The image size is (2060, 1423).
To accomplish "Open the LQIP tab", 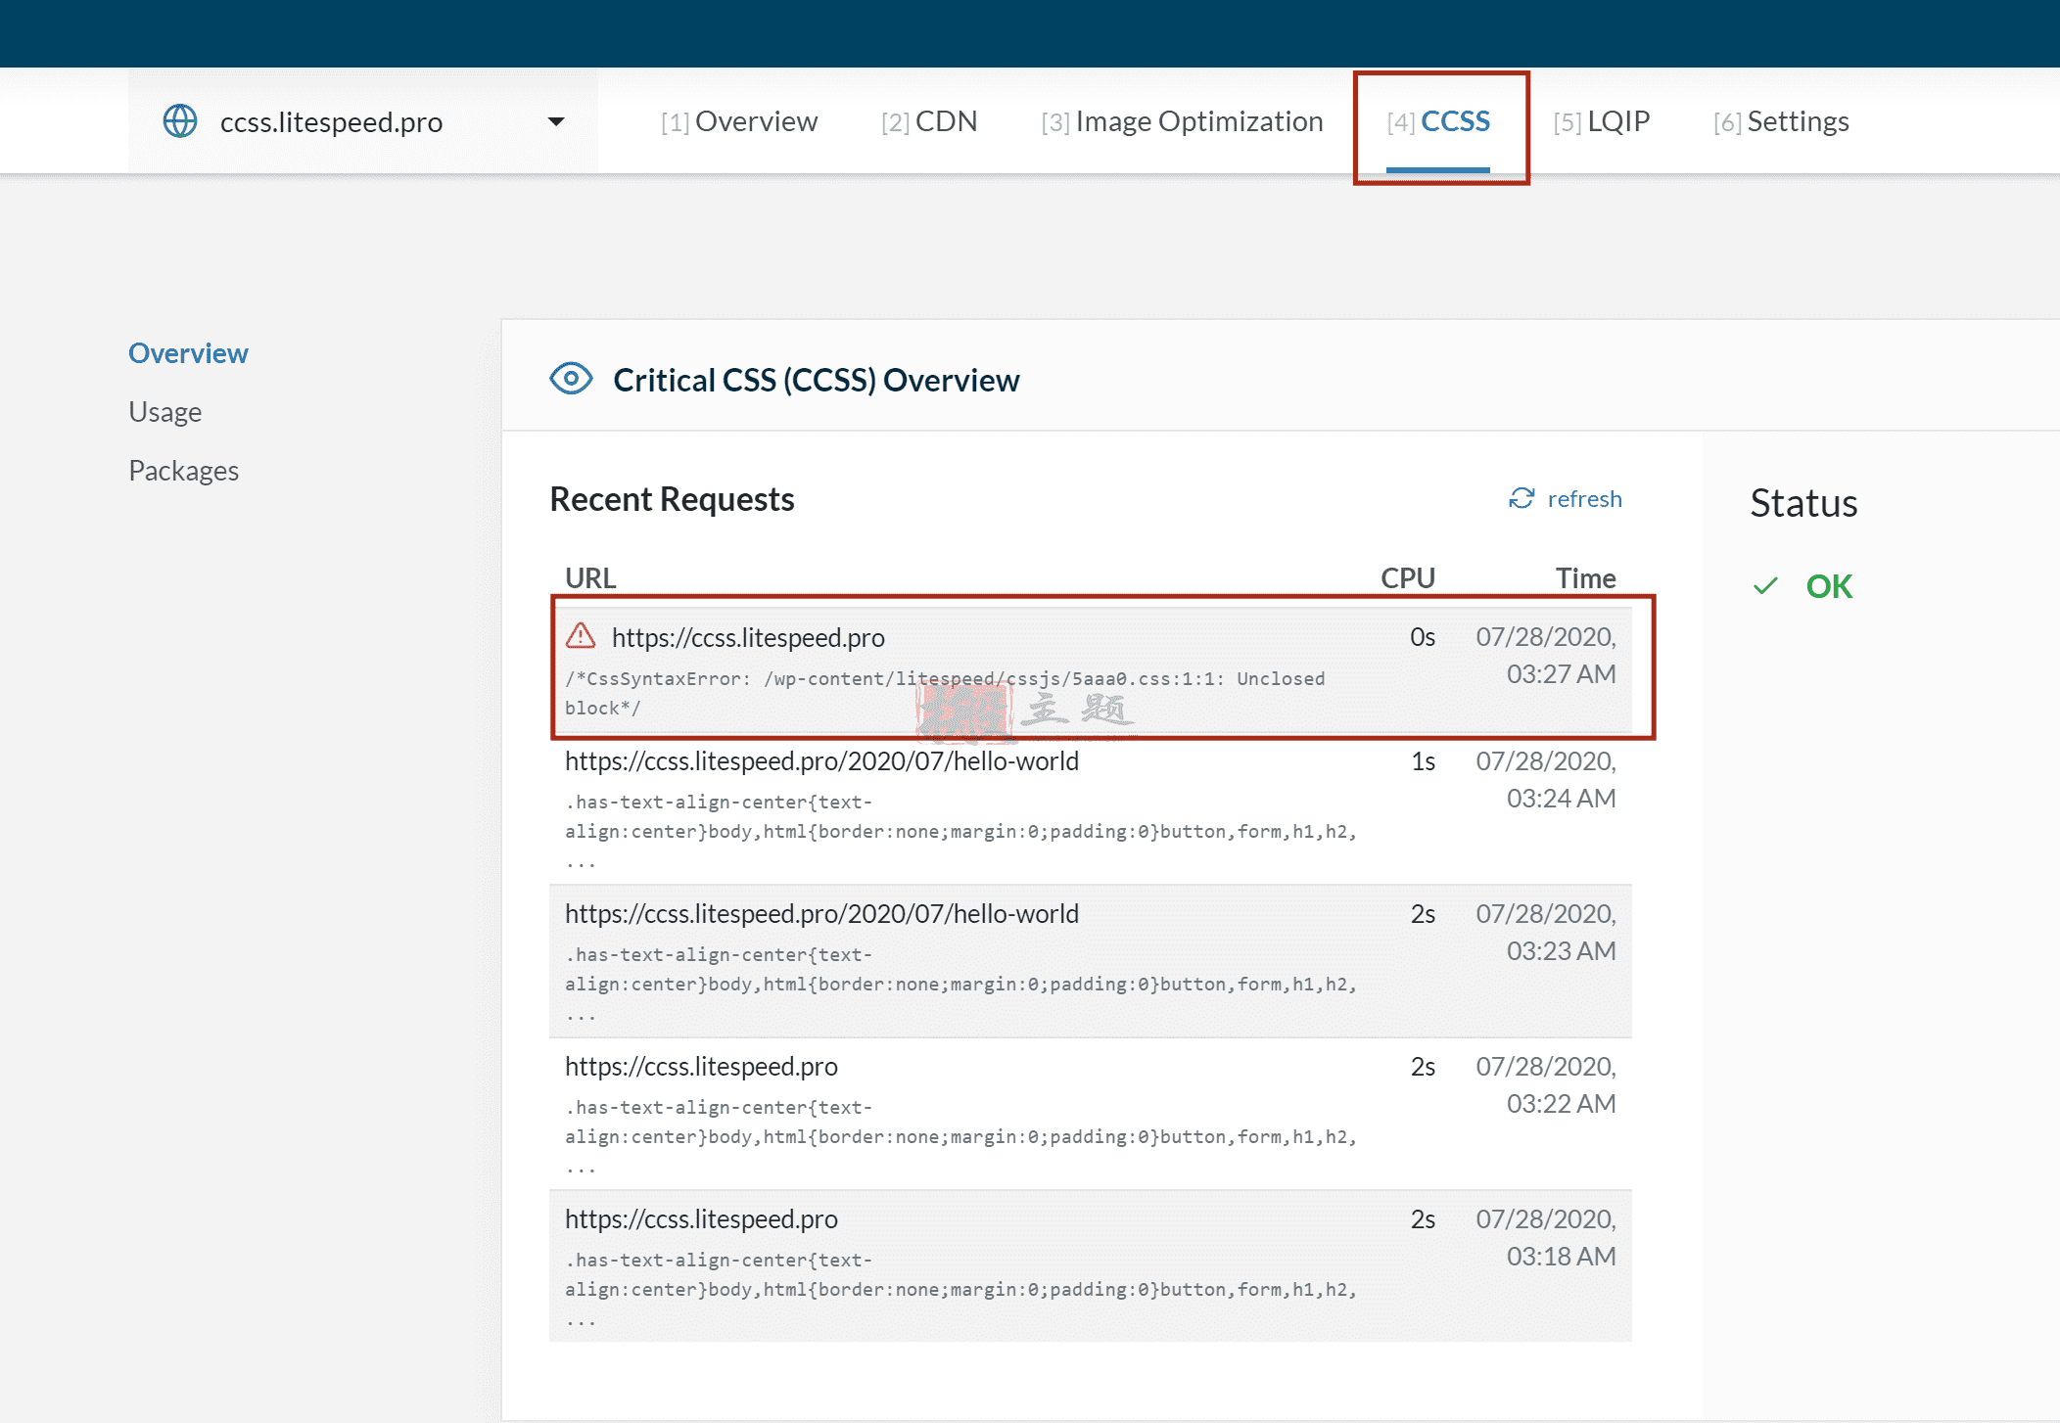I will click(x=1602, y=121).
